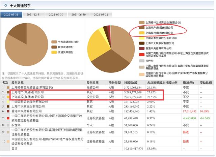
Task: Click the holding value 3,721,765,534
Action: pyautogui.click(x=133, y=88)
